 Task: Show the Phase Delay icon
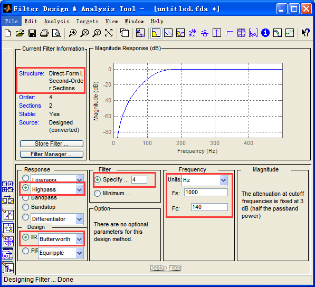205,33
